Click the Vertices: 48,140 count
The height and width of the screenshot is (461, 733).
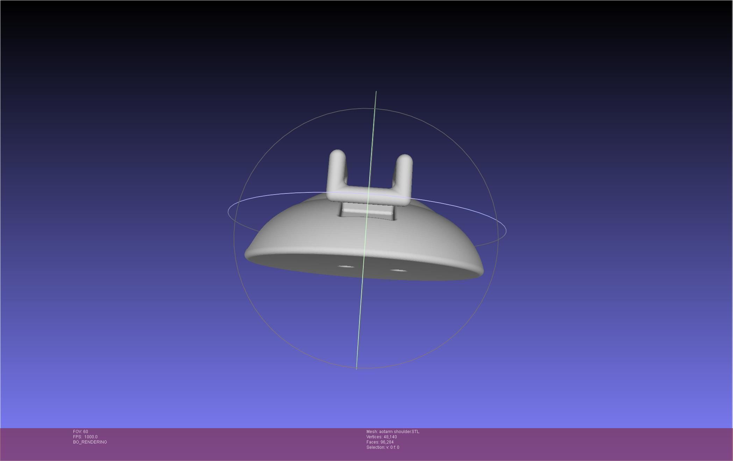tap(382, 437)
